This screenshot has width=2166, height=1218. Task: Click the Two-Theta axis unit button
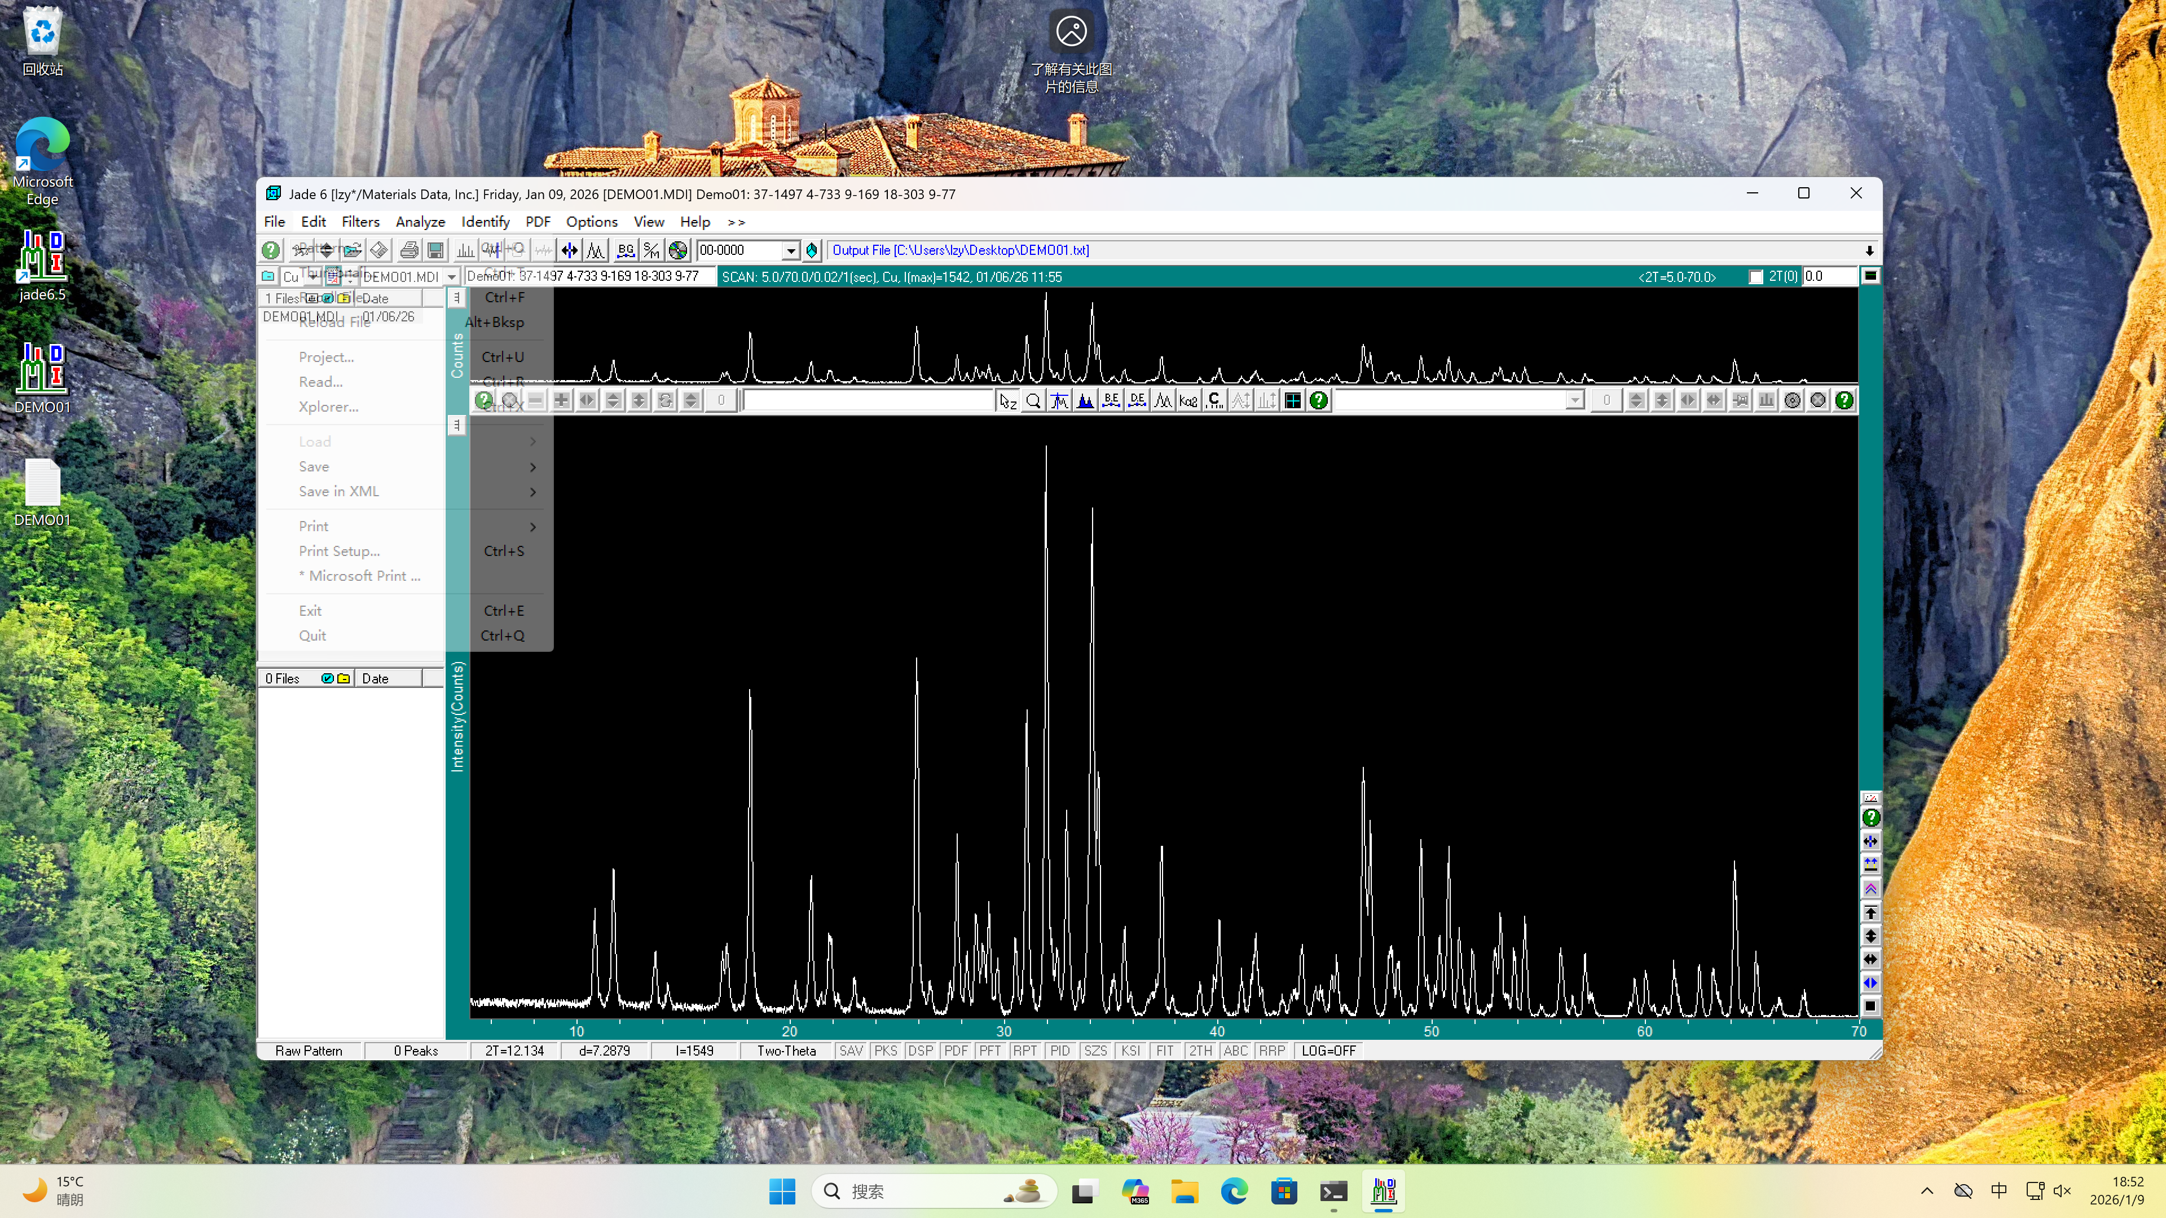(x=785, y=1051)
